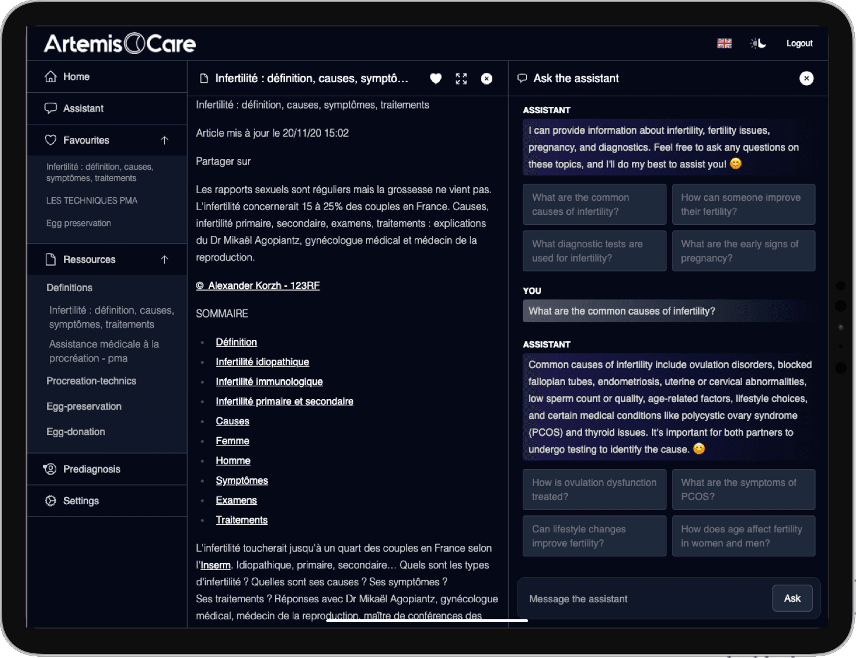The image size is (856, 658).
Task: Jump to Examens section
Action: (236, 500)
